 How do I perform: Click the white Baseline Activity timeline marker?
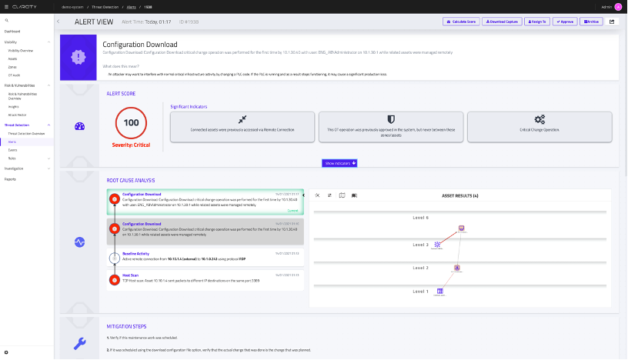point(115,258)
